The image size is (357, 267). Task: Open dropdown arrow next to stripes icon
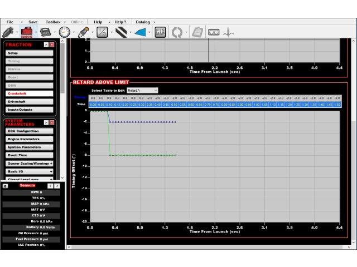click(131, 32)
